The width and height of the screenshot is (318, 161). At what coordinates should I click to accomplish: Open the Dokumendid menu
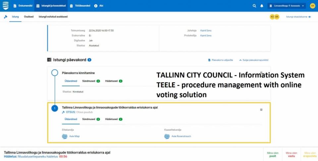[x=23, y=6]
